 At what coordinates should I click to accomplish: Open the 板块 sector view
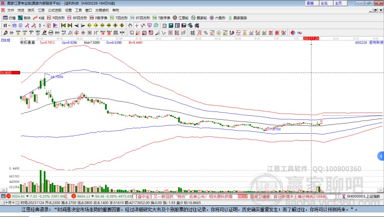(24, 18)
